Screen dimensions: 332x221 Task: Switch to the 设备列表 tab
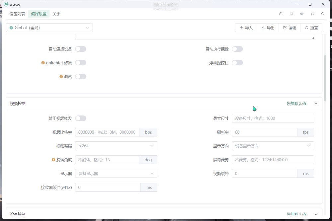point(17,14)
